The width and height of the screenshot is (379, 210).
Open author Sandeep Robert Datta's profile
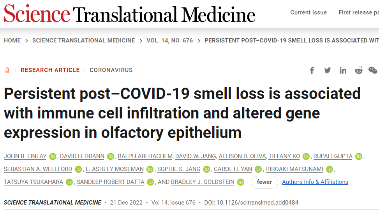pos(111,182)
